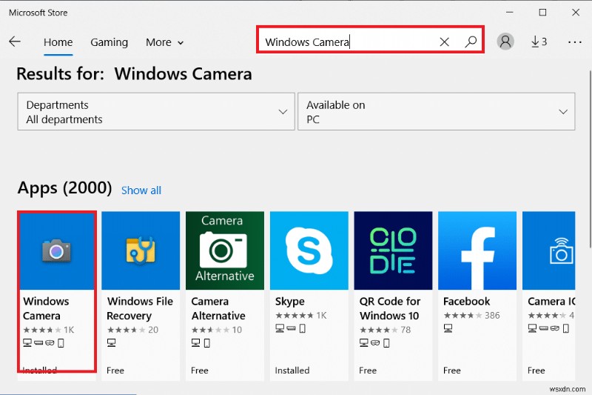Click the back arrow button
The image size is (592, 395).
15,42
